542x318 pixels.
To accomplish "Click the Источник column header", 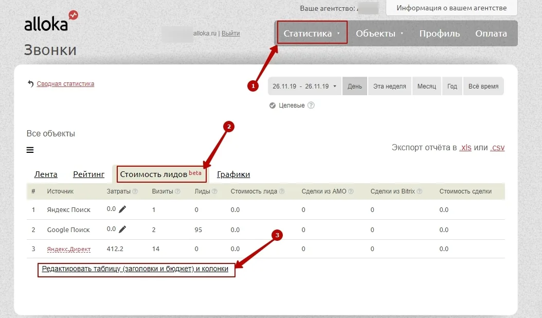I will [x=60, y=191].
